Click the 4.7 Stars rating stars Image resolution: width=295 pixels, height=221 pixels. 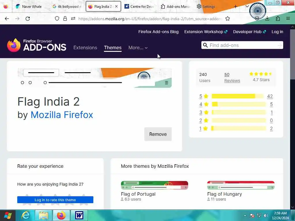pyautogui.click(x=261, y=74)
